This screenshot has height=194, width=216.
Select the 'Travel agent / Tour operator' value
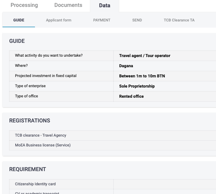pyautogui.click(x=145, y=56)
